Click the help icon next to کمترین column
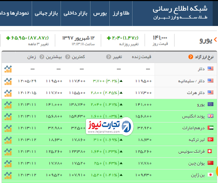This screenshot has width=218, height=183. coord(68,57)
